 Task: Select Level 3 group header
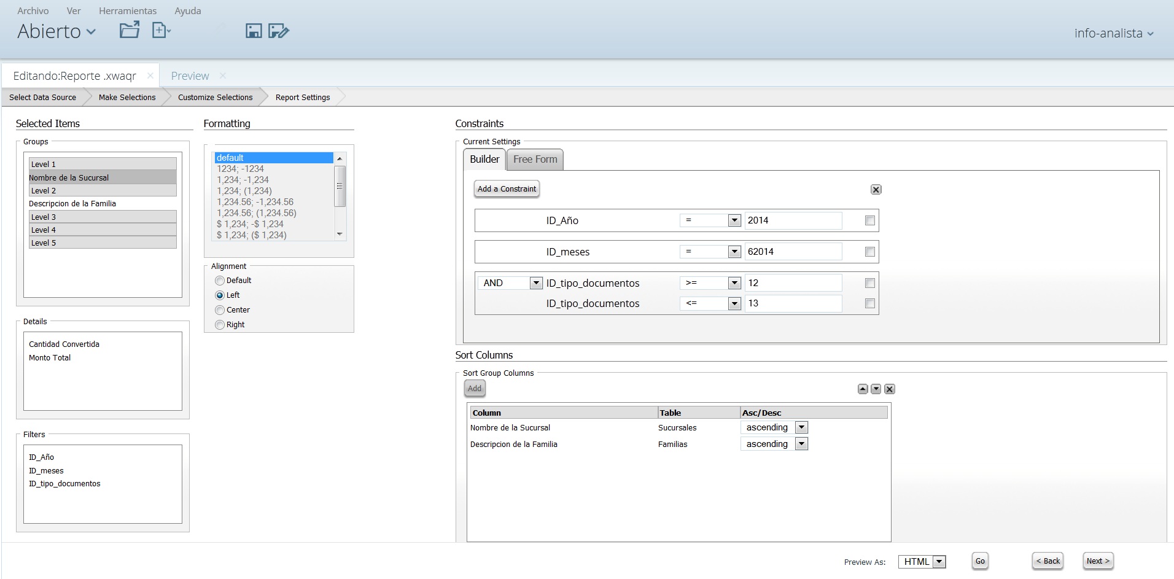click(x=103, y=217)
